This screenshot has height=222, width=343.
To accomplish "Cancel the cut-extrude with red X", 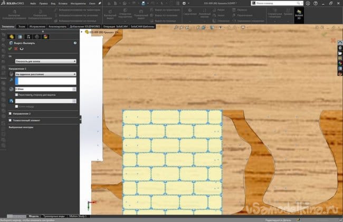I will [16, 49].
